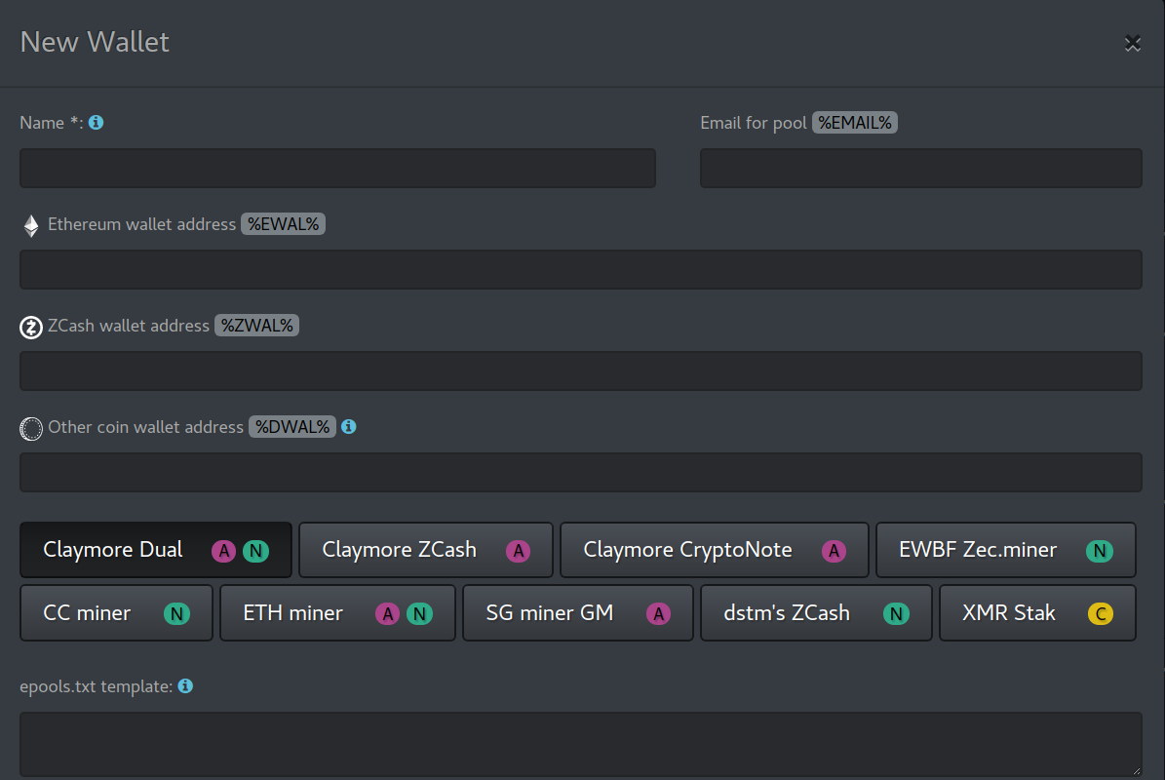This screenshot has width=1165, height=780.
Task: Open info icon beside %DWAL% tag
Action: click(x=348, y=426)
